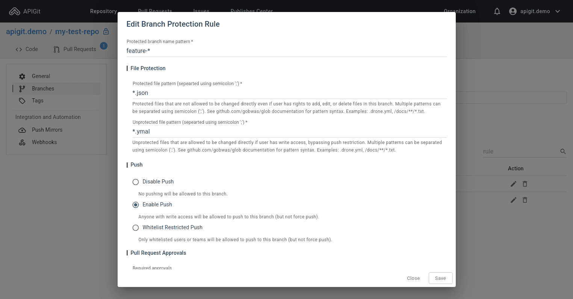
Task: Click the File Protection section heading
Action: (148, 68)
